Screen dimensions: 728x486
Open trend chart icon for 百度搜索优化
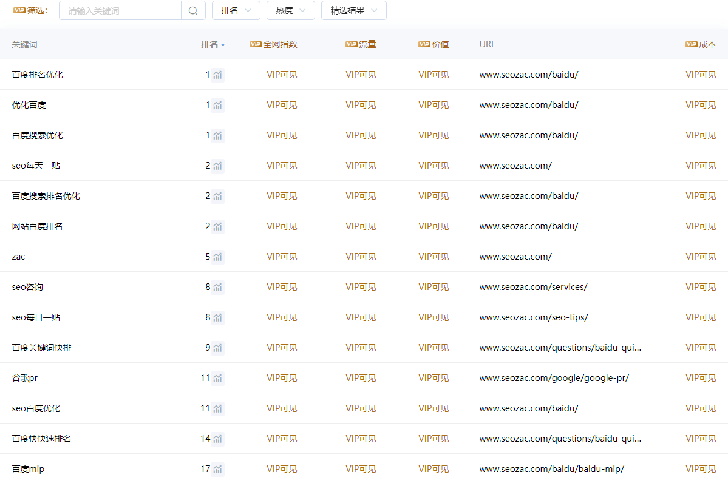(x=217, y=135)
